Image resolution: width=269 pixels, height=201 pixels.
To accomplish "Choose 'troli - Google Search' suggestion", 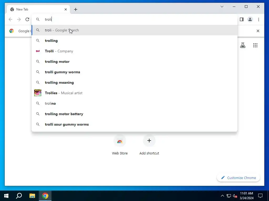I will click(x=134, y=30).
